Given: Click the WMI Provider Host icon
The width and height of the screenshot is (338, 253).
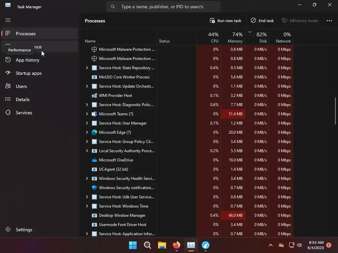Looking at the screenshot, I should [94, 96].
